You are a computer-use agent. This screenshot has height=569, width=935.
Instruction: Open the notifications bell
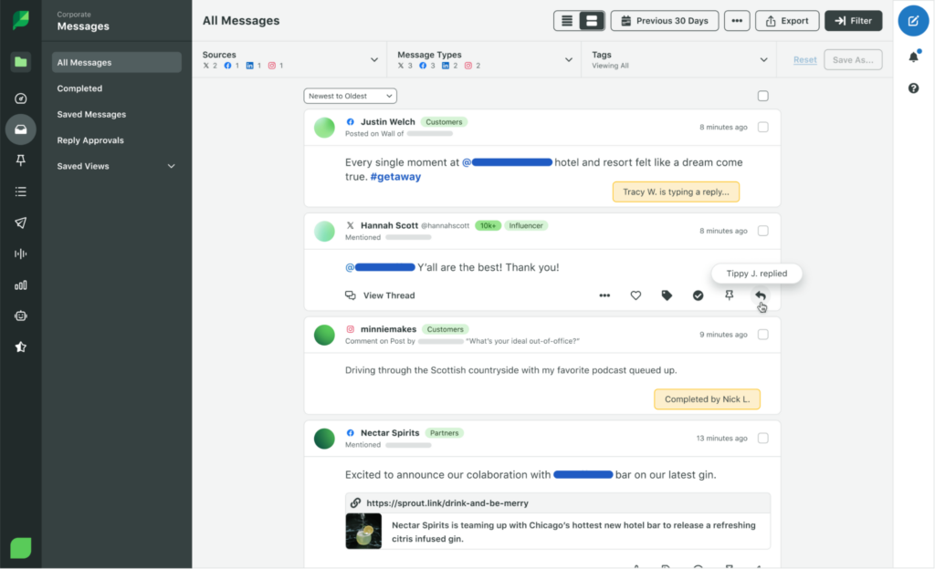click(x=913, y=57)
